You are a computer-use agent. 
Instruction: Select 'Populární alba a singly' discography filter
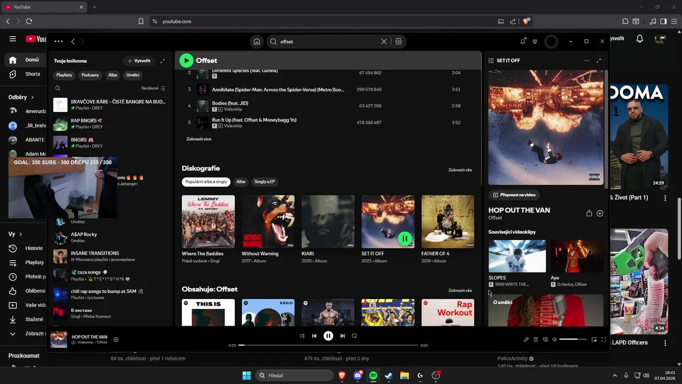[206, 182]
